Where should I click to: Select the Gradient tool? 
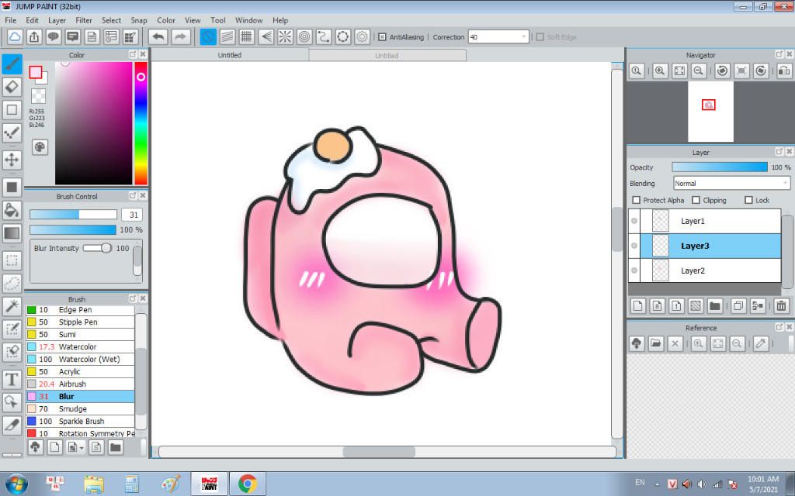tap(12, 233)
